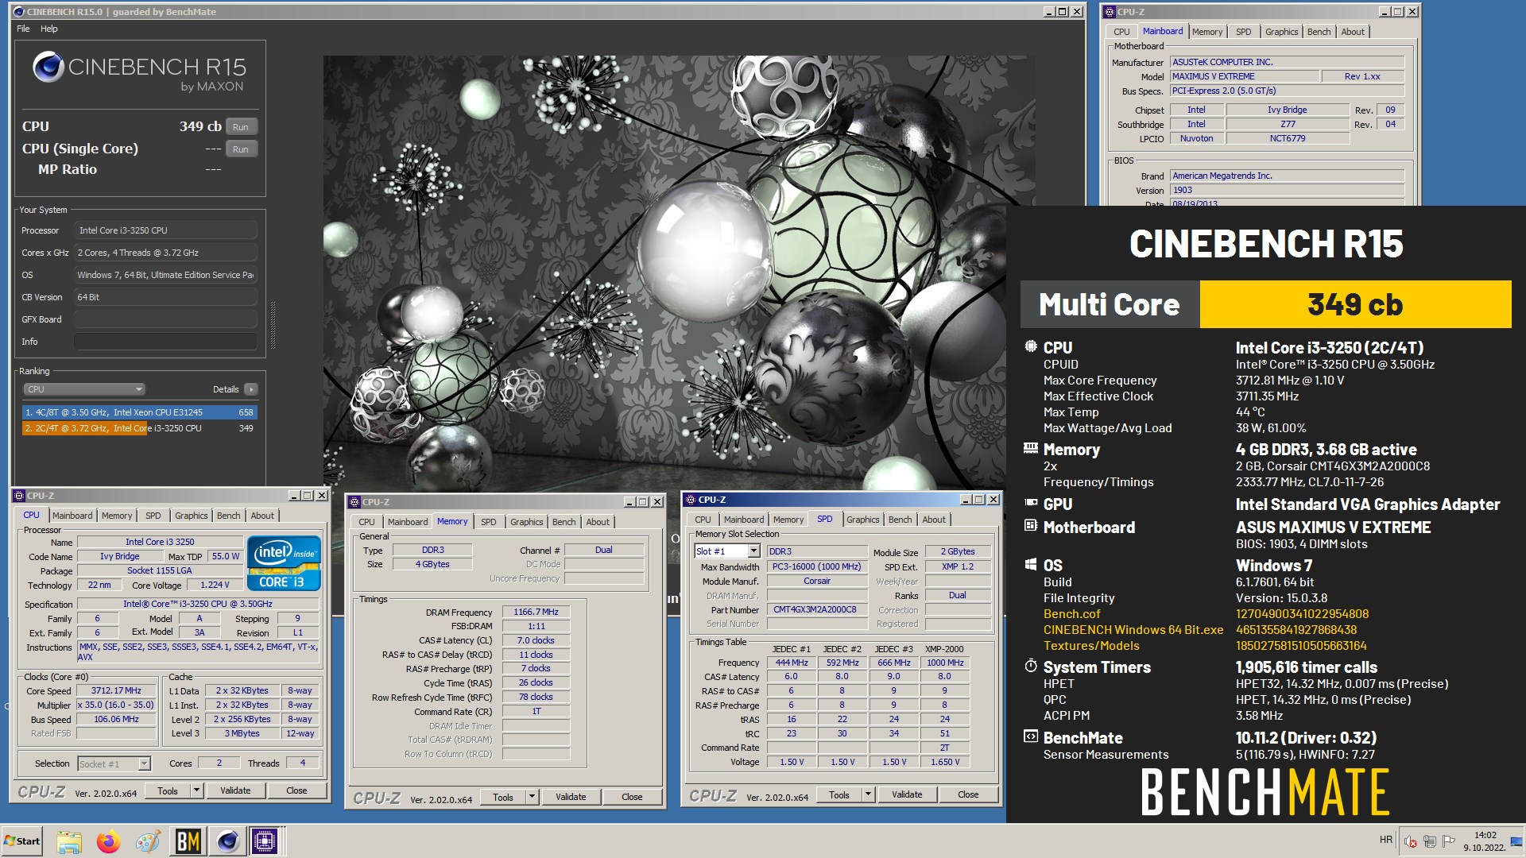
Task: Click the Cinebench R15 logo icon
Action: pyautogui.click(x=48, y=68)
